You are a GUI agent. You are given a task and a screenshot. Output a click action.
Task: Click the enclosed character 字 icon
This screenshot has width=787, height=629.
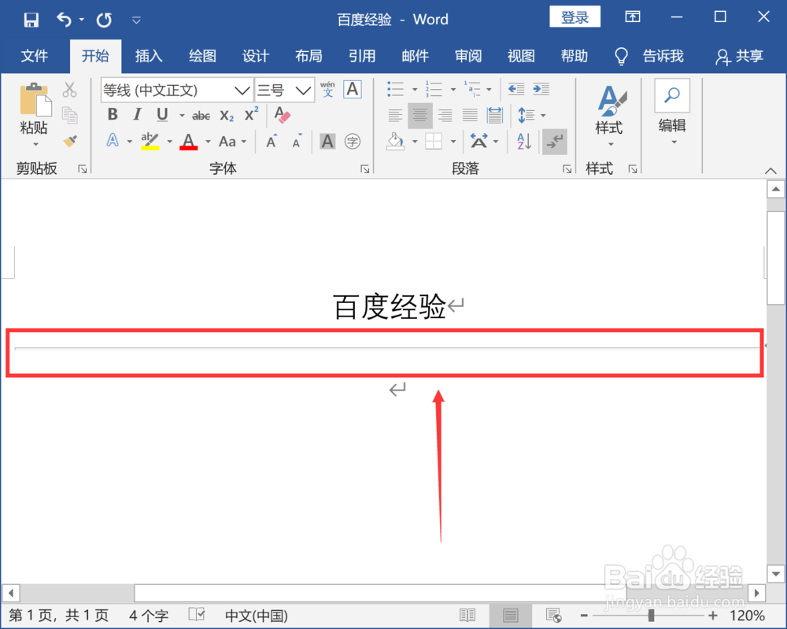[353, 142]
